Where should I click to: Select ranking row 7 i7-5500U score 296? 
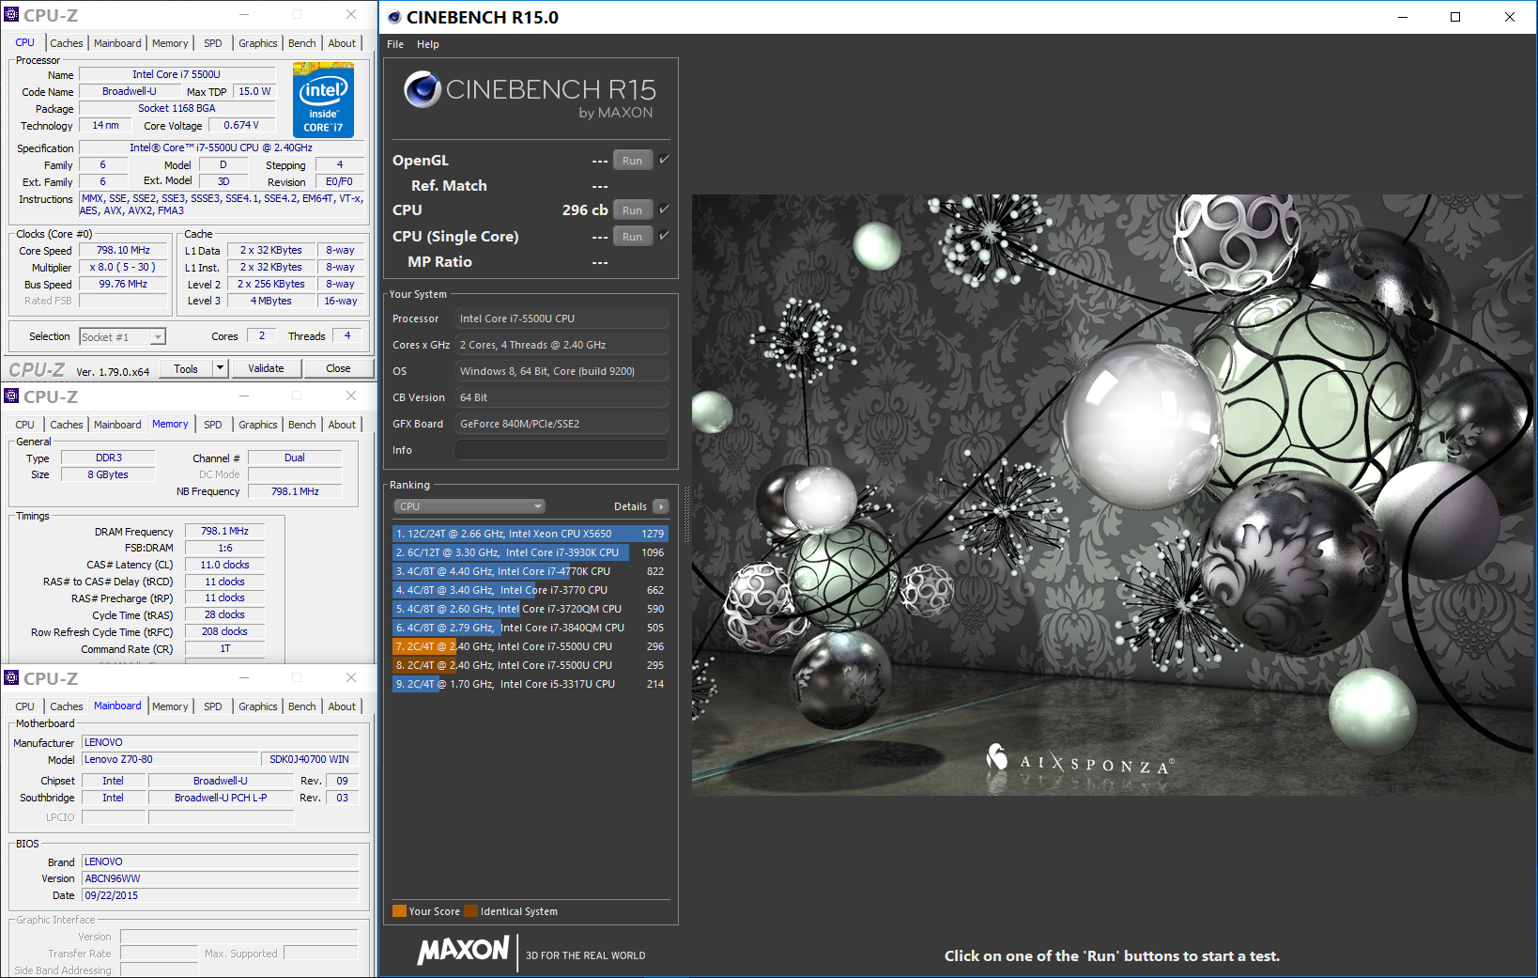tap(531, 646)
